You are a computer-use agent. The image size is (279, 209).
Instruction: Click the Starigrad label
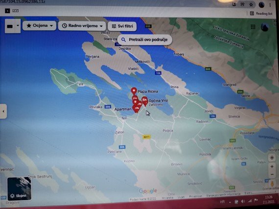tap(230, 85)
